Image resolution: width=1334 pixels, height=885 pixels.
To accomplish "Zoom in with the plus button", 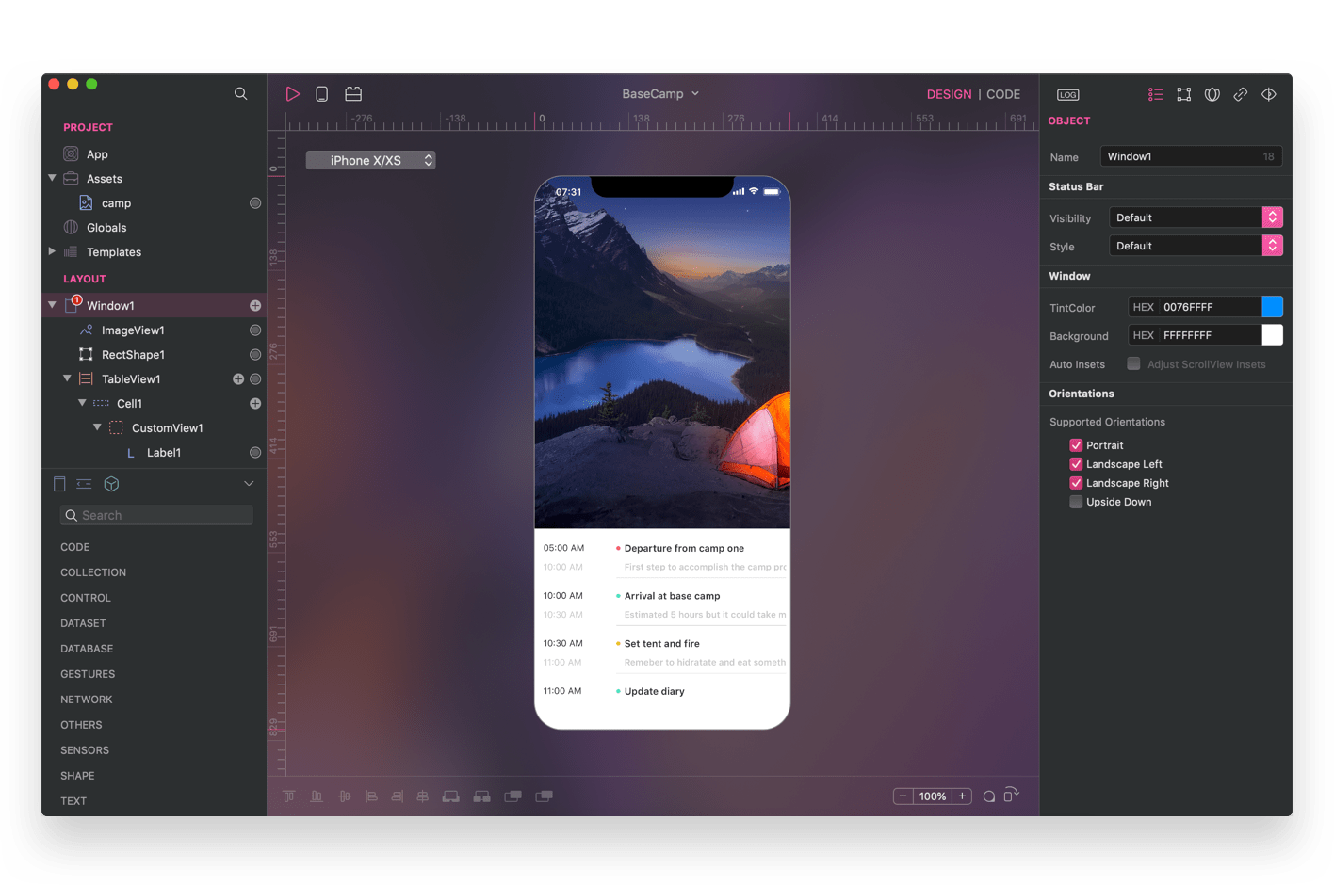I will 962,796.
